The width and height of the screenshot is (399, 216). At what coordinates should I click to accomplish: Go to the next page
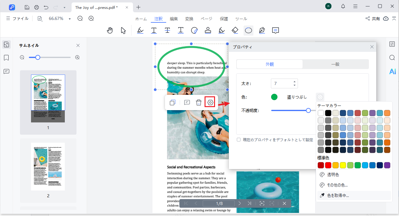[240, 203]
